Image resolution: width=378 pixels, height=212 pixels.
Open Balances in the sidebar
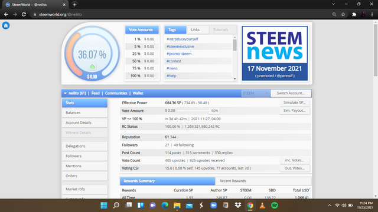(x=84, y=112)
